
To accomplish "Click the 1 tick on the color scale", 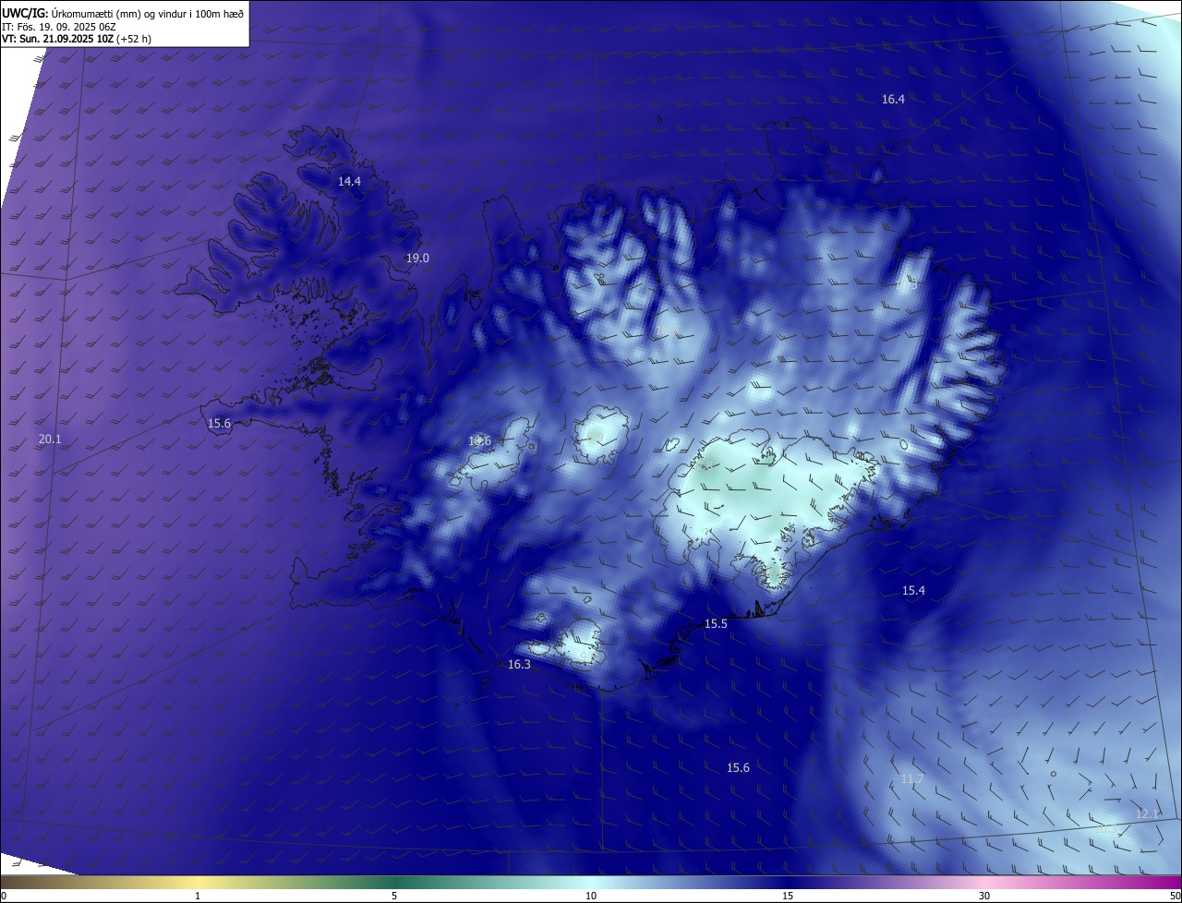I will pos(198,896).
